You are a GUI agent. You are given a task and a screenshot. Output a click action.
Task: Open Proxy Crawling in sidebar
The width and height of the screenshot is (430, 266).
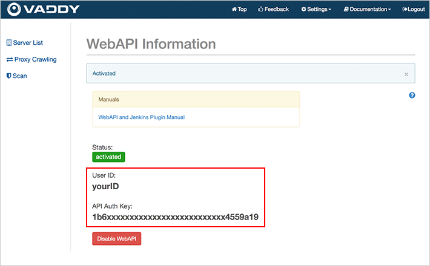pyautogui.click(x=31, y=59)
